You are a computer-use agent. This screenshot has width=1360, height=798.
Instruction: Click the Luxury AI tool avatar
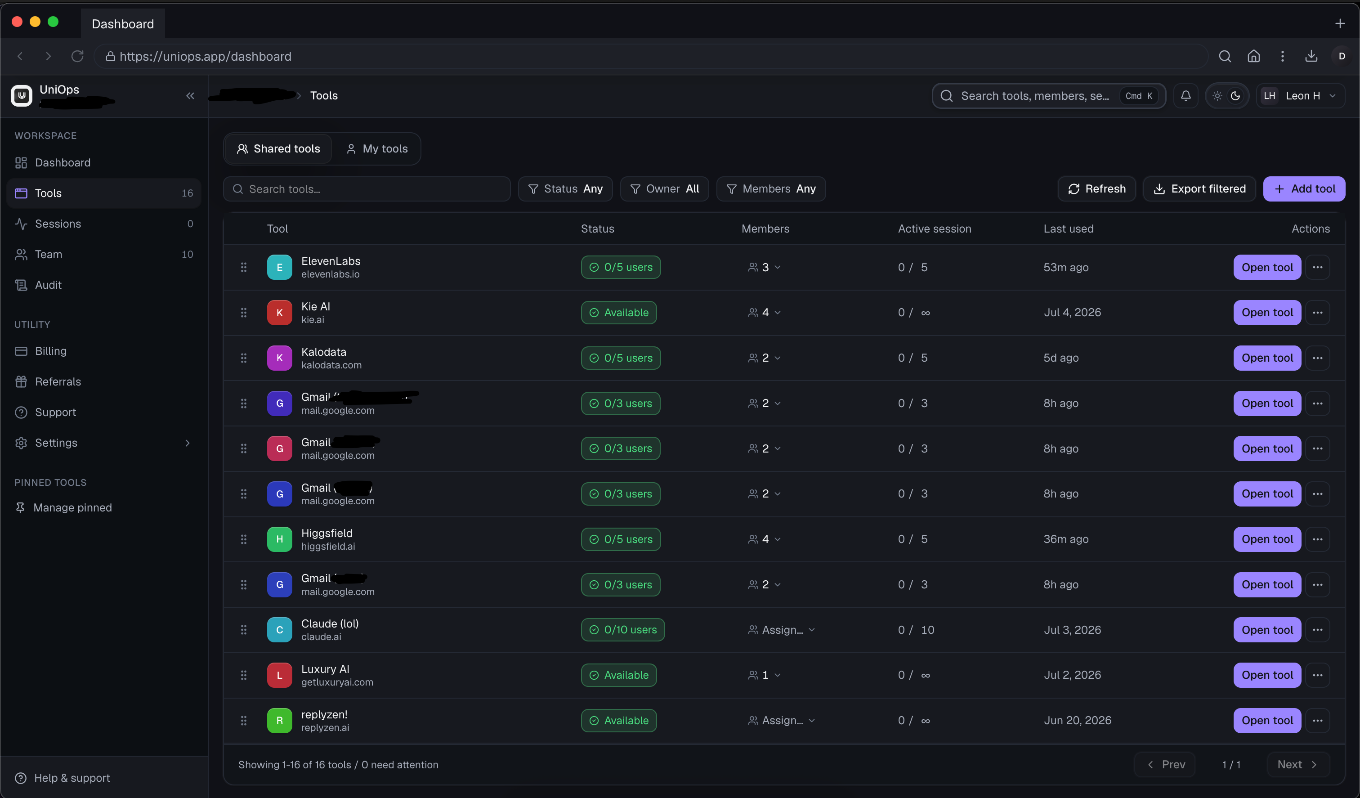coord(280,675)
